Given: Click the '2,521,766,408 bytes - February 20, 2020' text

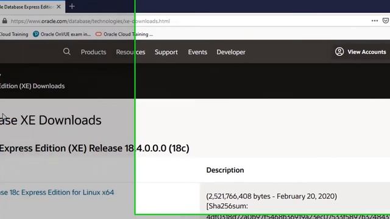Looking at the screenshot, I should point(272,196).
